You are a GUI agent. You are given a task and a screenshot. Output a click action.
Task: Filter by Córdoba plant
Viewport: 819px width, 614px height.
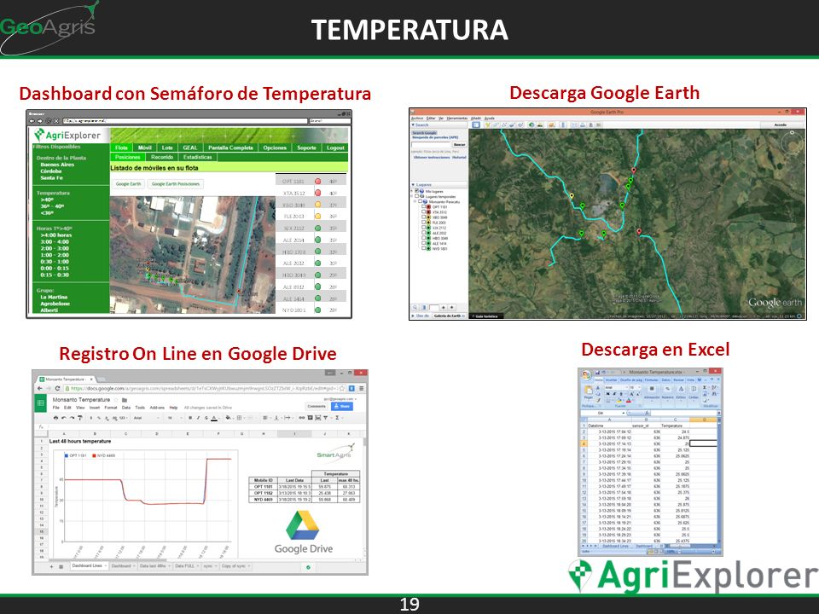click(50, 171)
